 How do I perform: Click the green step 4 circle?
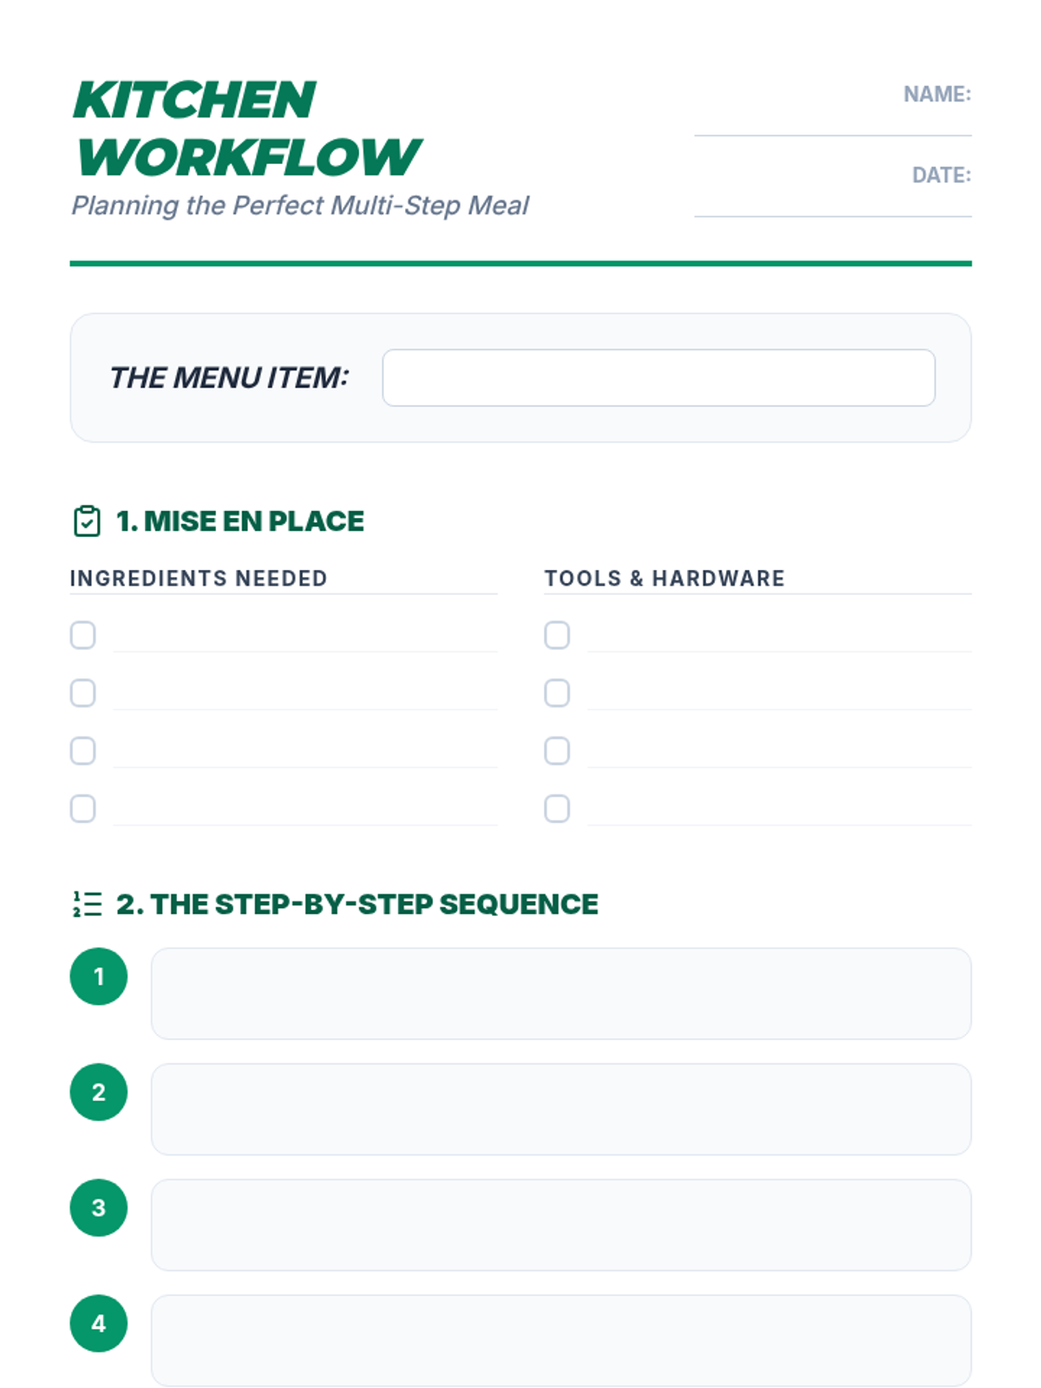(99, 1324)
